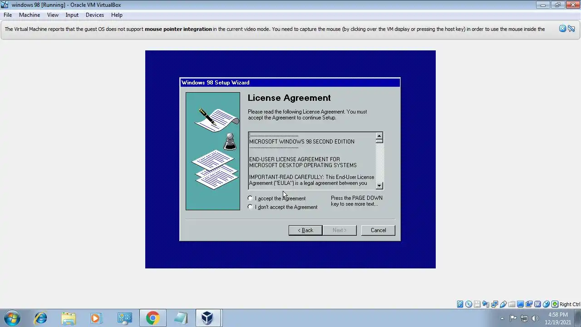Image resolution: width=581 pixels, height=327 pixels.
Task: Click the display status icon
Action: point(520,304)
